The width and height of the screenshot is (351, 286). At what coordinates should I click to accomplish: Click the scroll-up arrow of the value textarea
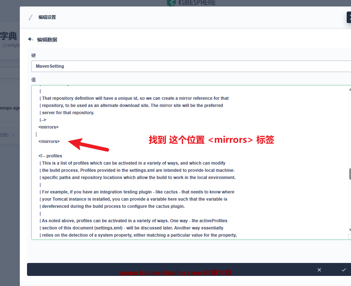350,90
